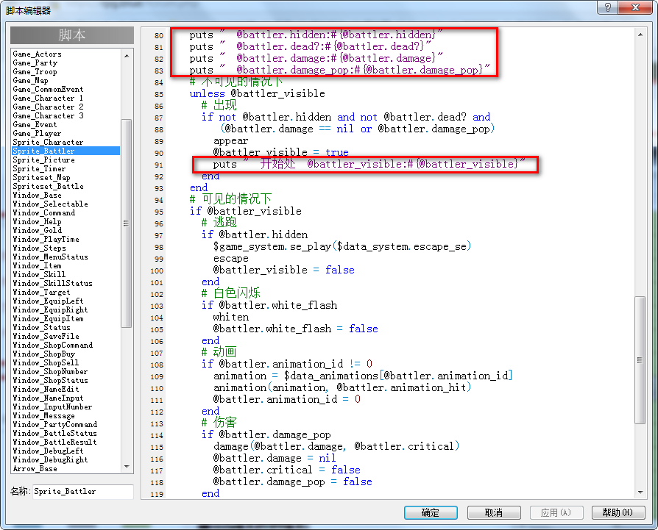The height and width of the screenshot is (530, 658).
Task: Open the Sprite_Picture script
Action: (x=44, y=160)
